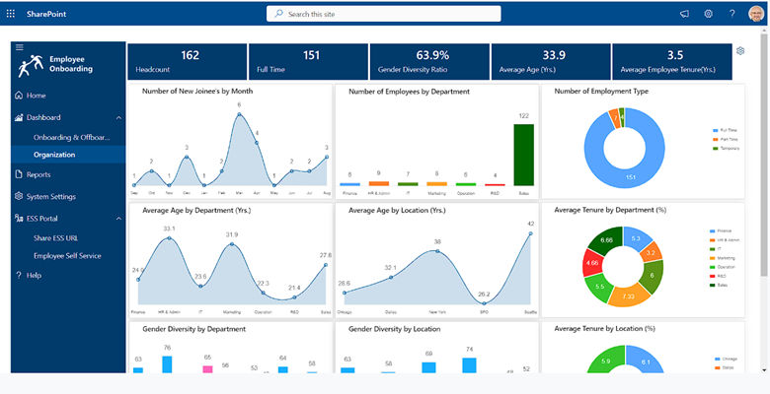Click the Average Employee Tenure tile

pyautogui.click(x=672, y=62)
